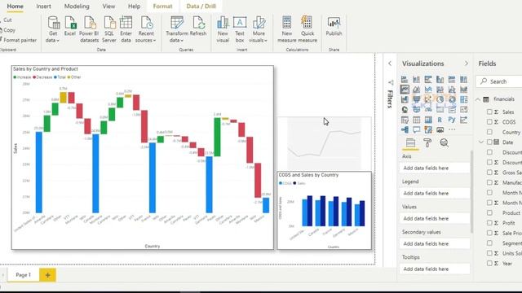Check the Gross Sales field checkbox
This screenshot has height=293, width=522.
tap(489, 173)
